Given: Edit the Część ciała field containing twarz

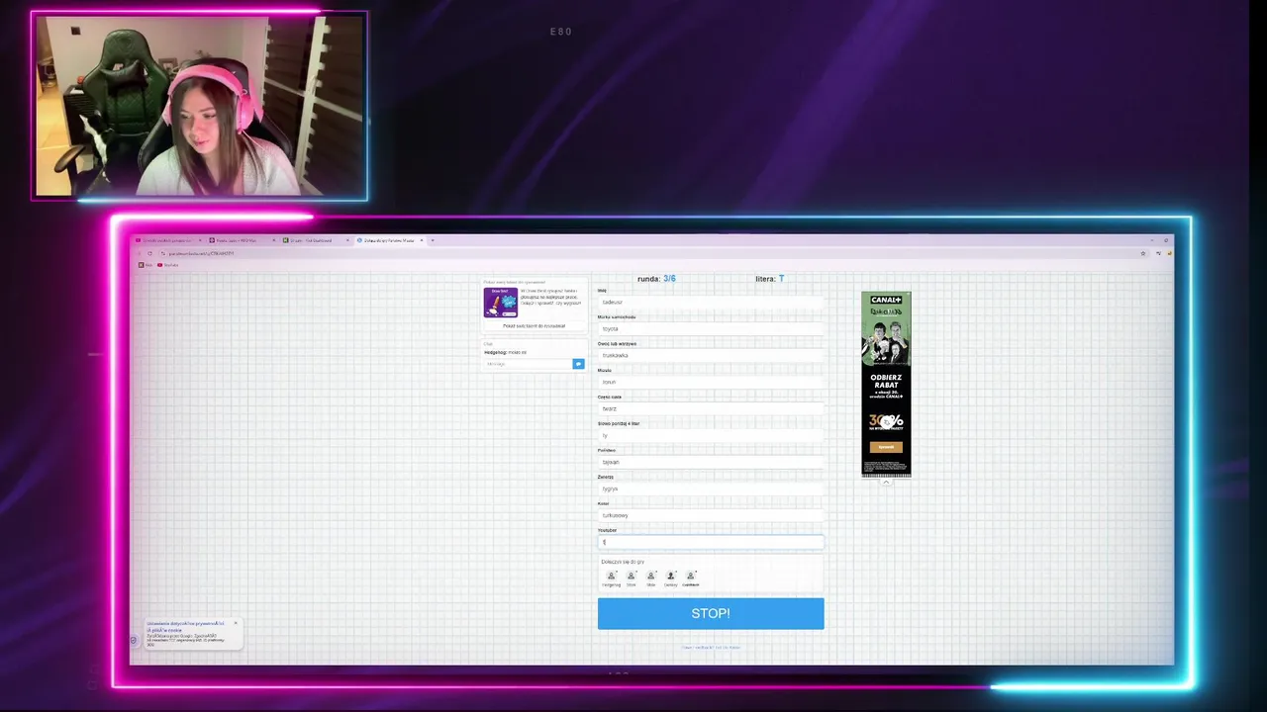Looking at the screenshot, I should 711,408.
